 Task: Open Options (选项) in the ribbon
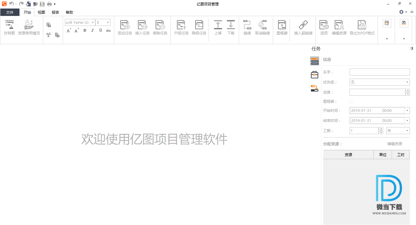[324, 27]
